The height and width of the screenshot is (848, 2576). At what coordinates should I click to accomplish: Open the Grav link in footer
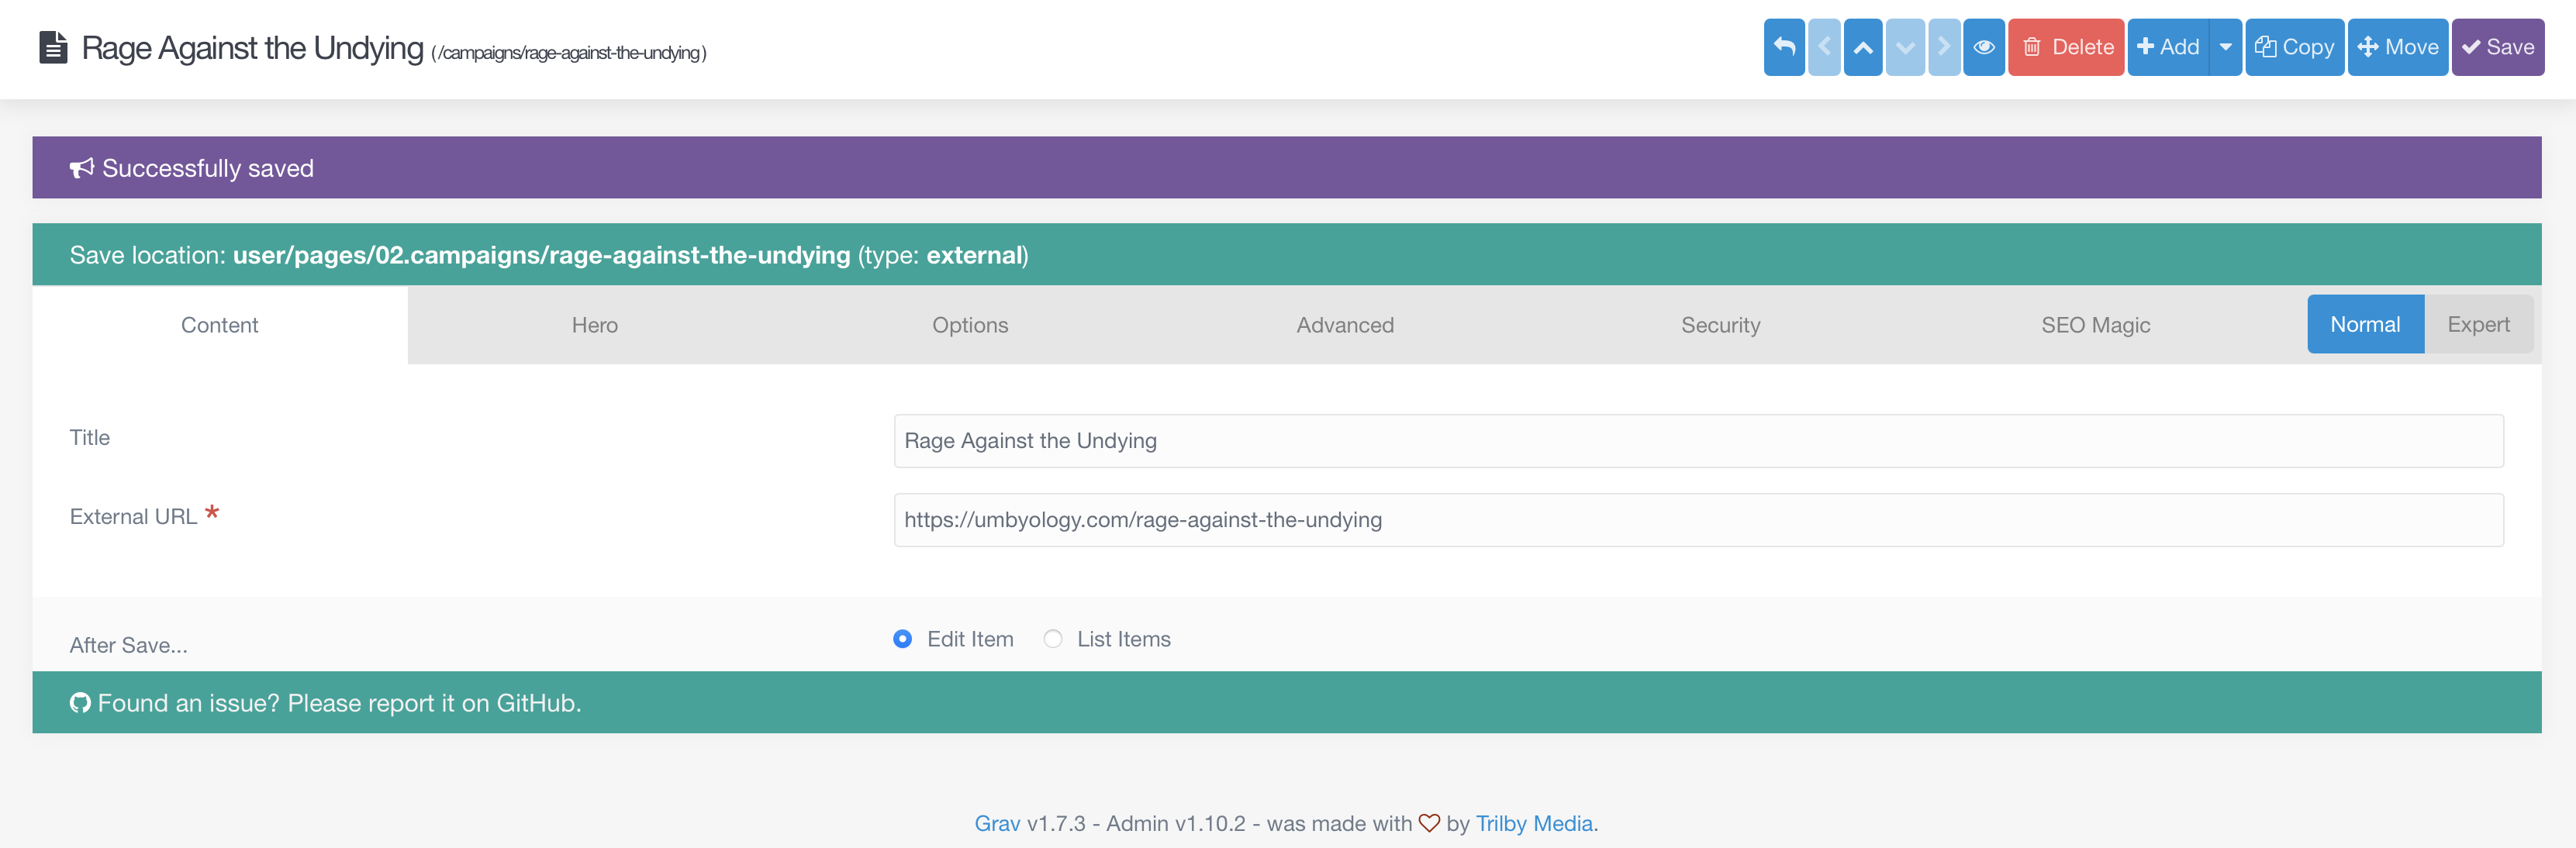(997, 824)
